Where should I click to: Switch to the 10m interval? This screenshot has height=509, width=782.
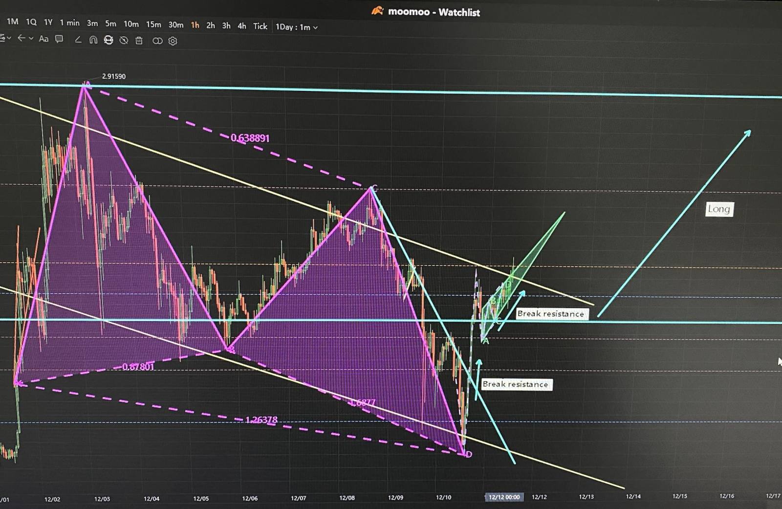tap(131, 24)
